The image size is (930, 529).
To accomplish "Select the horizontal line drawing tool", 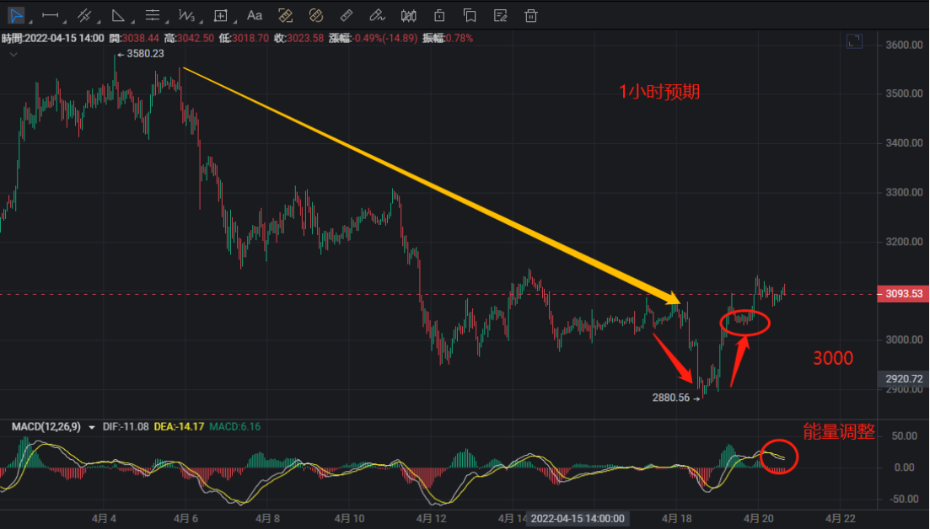I will [51, 15].
